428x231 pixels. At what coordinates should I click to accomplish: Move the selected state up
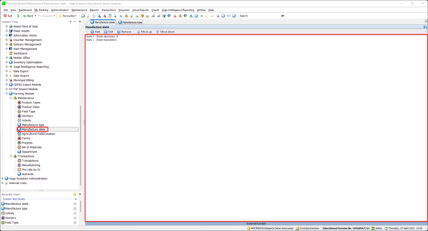tap(144, 32)
